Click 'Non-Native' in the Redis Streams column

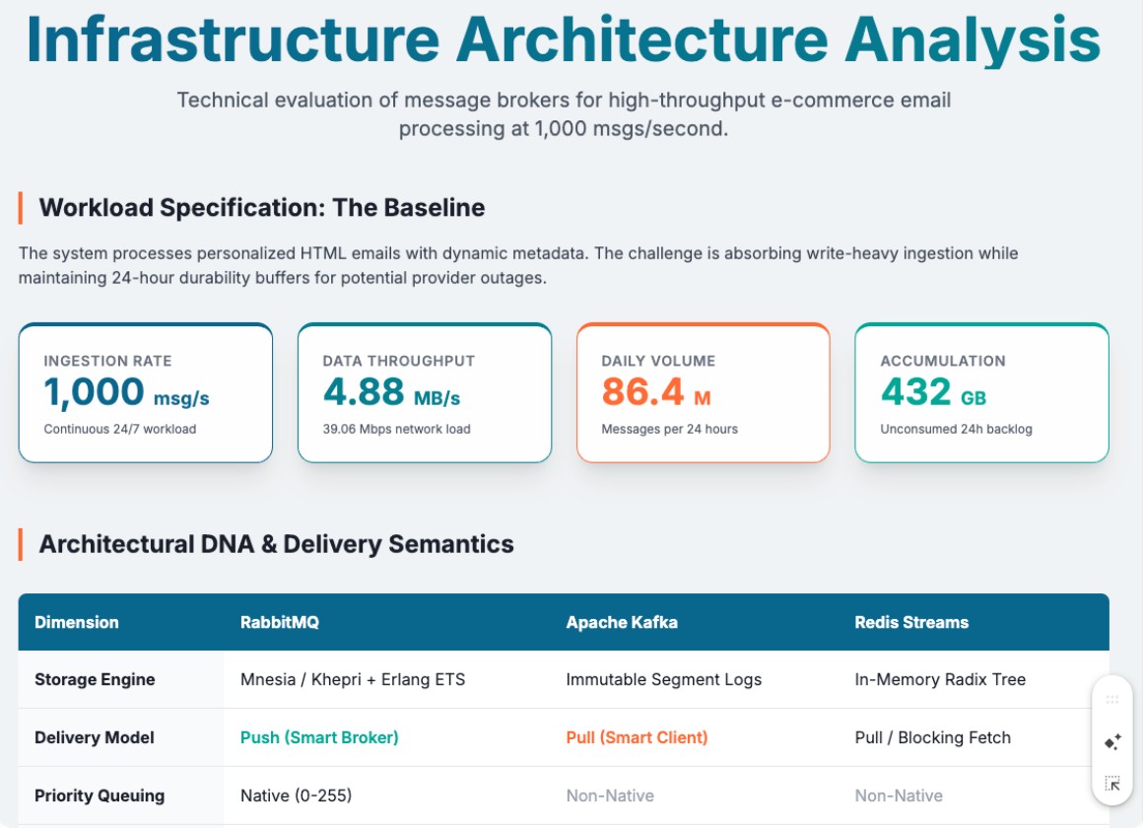tap(899, 795)
